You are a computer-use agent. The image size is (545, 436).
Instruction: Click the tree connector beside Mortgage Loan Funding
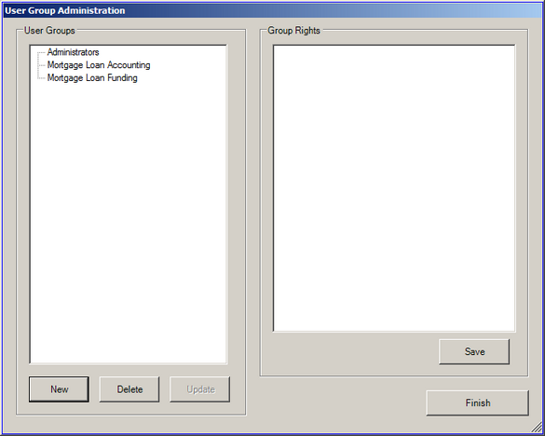(x=41, y=78)
